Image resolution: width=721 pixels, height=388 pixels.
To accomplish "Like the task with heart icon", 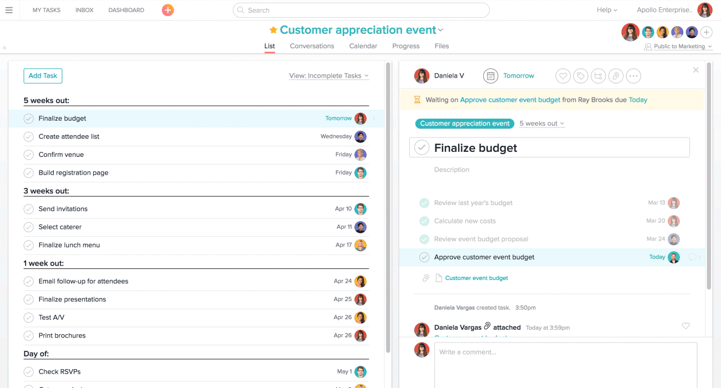I will pos(563,76).
